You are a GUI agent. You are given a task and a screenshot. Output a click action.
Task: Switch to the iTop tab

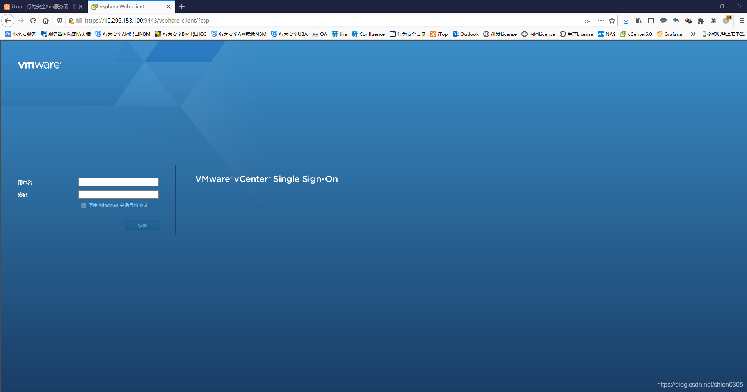pos(40,7)
